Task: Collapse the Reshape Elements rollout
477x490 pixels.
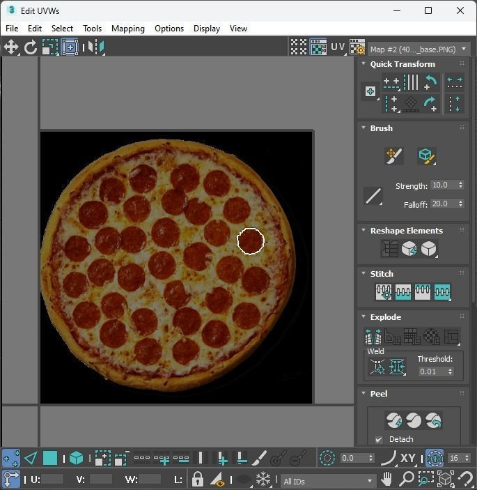Action: coord(363,230)
